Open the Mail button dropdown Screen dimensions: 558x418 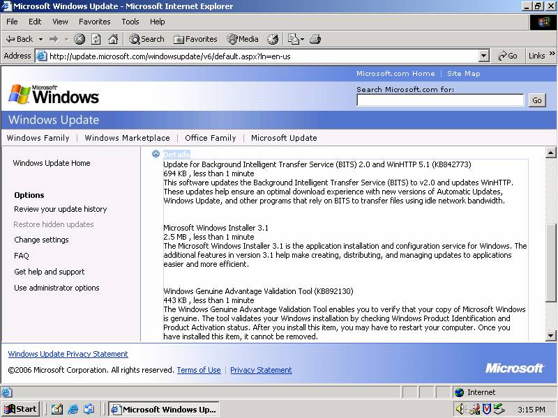303,39
